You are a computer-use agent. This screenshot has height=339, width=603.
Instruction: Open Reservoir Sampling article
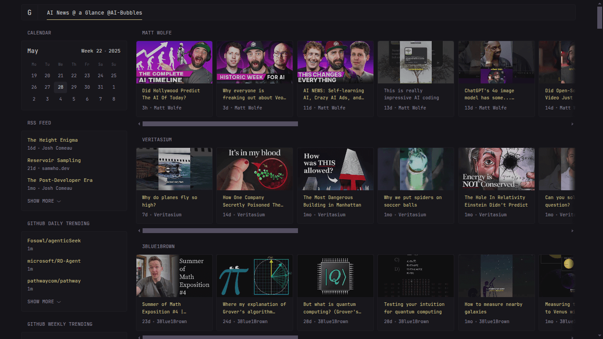(x=54, y=160)
